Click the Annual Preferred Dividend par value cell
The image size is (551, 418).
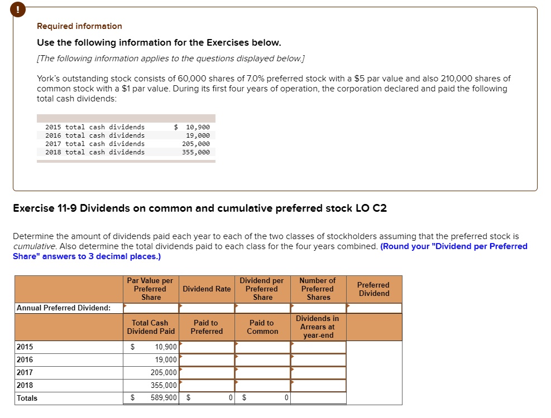click(x=150, y=308)
